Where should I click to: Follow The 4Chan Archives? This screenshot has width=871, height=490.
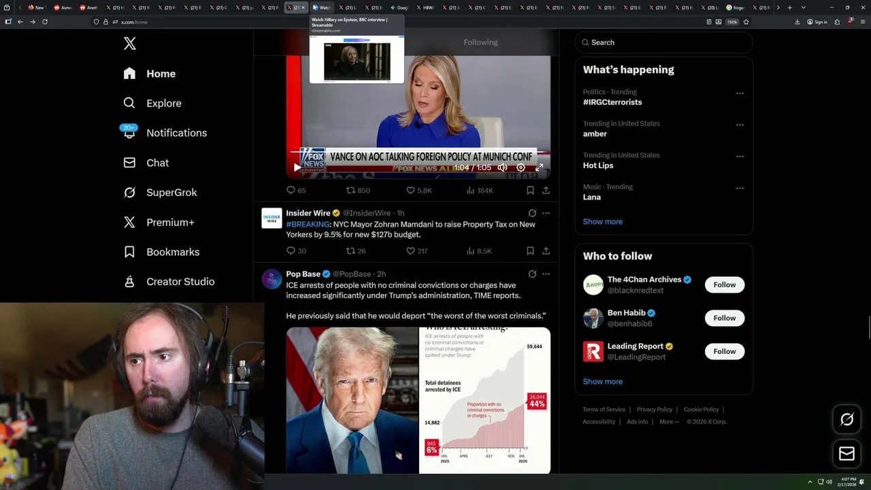725,284
